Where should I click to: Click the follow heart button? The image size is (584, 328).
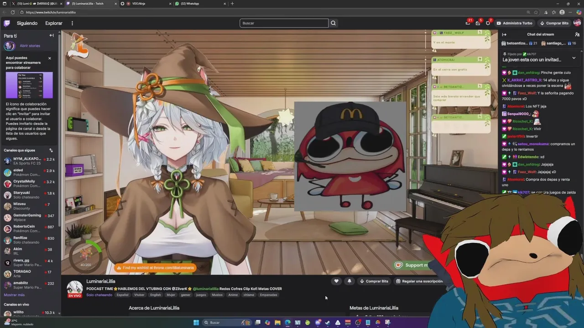[x=336, y=281]
